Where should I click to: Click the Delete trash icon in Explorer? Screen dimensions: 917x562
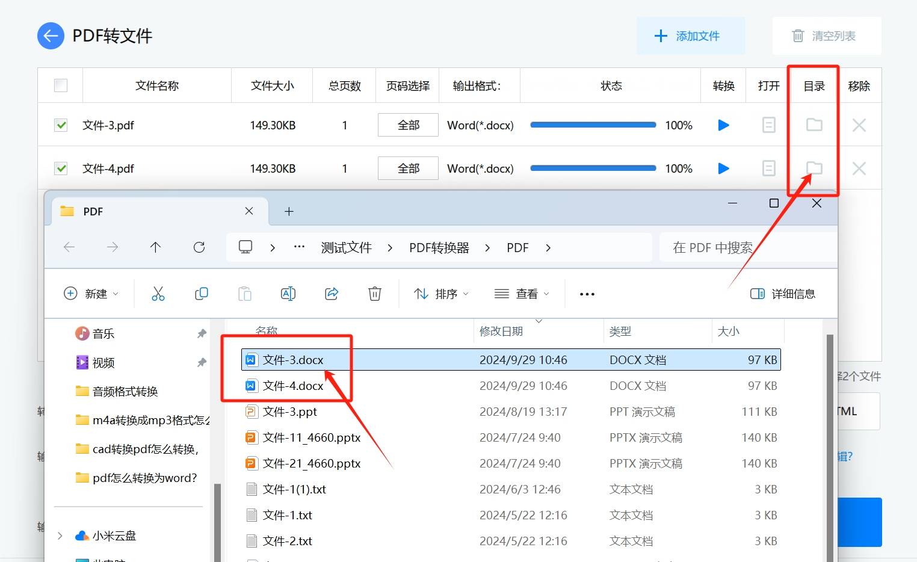(375, 294)
